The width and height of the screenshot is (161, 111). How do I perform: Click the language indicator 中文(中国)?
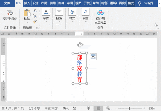pyautogui.click(x=52, y=108)
